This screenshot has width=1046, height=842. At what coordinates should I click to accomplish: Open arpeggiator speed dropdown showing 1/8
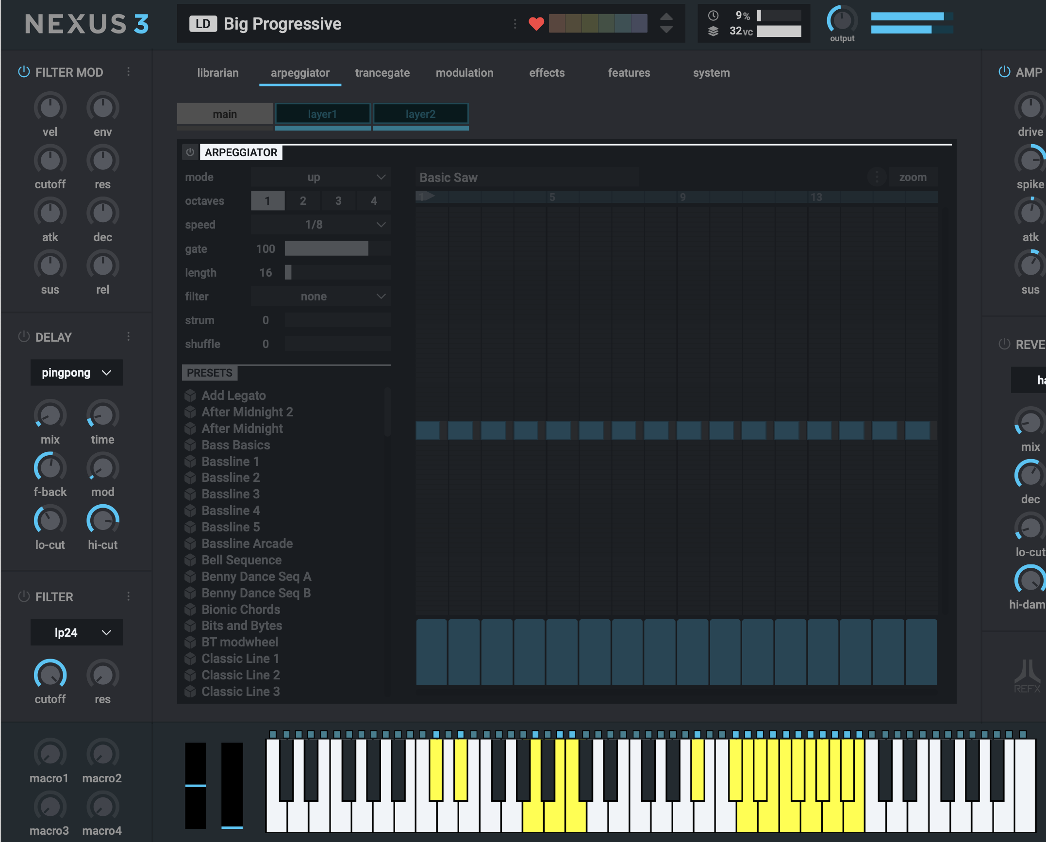320,225
